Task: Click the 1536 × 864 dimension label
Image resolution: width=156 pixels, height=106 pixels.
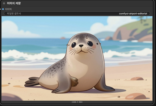Action: (x=77, y=102)
